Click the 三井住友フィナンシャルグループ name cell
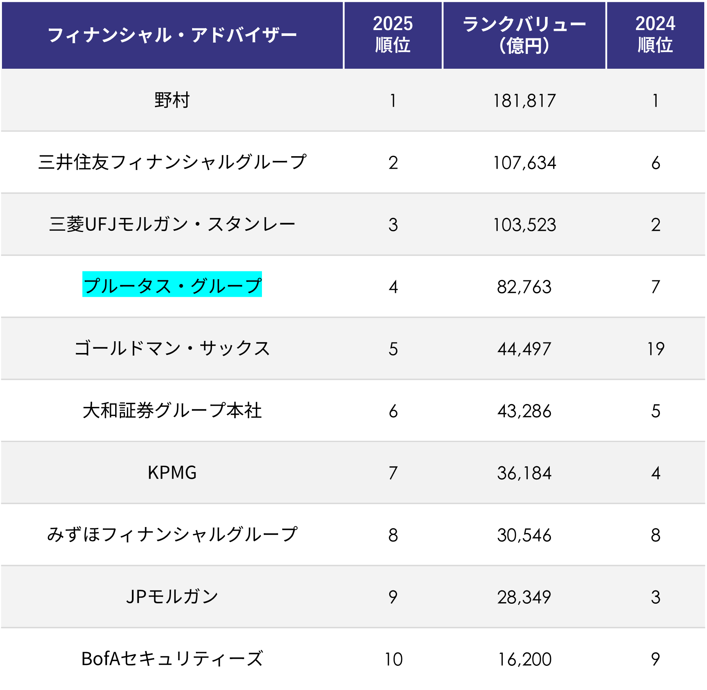The height and width of the screenshot is (690, 707). [172, 162]
